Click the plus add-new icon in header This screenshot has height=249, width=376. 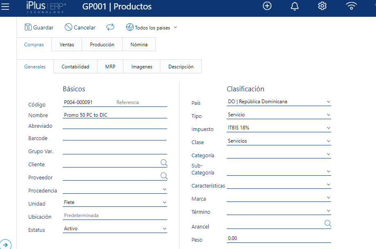coord(267,6)
